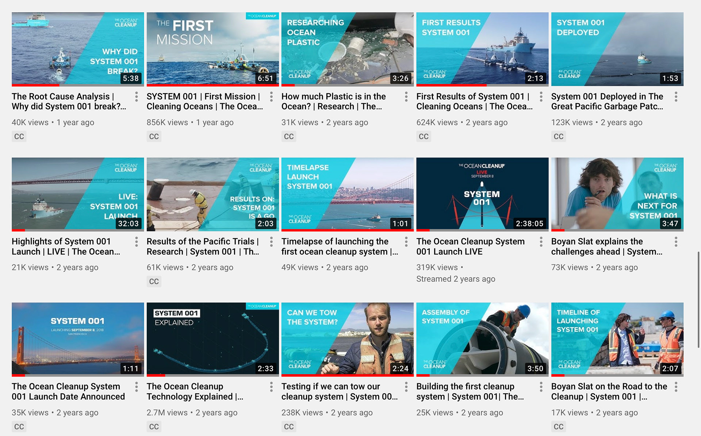Open 'Highlights of System 001 Launch' title
The image size is (701, 436).
66,247
